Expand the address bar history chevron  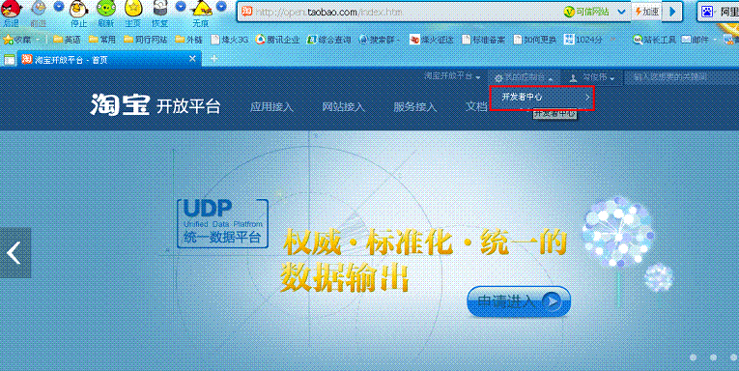tap(622, 13)
